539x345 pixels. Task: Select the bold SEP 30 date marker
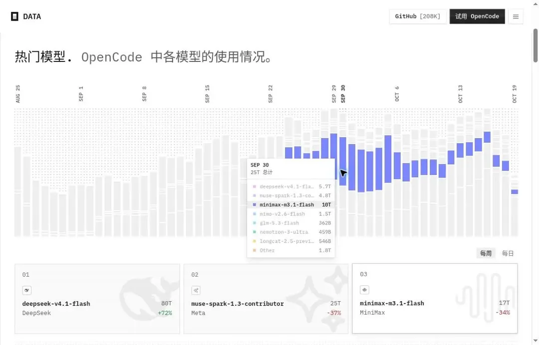point(343,94)
